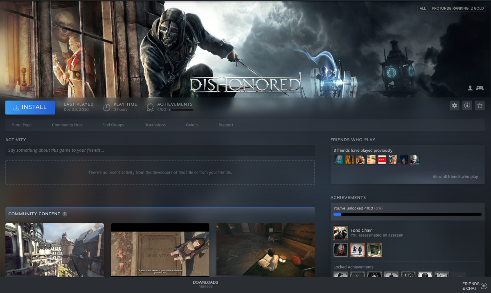Click the 'Food Chain' achievement title

pyautogui.click(x=362, y=230)
